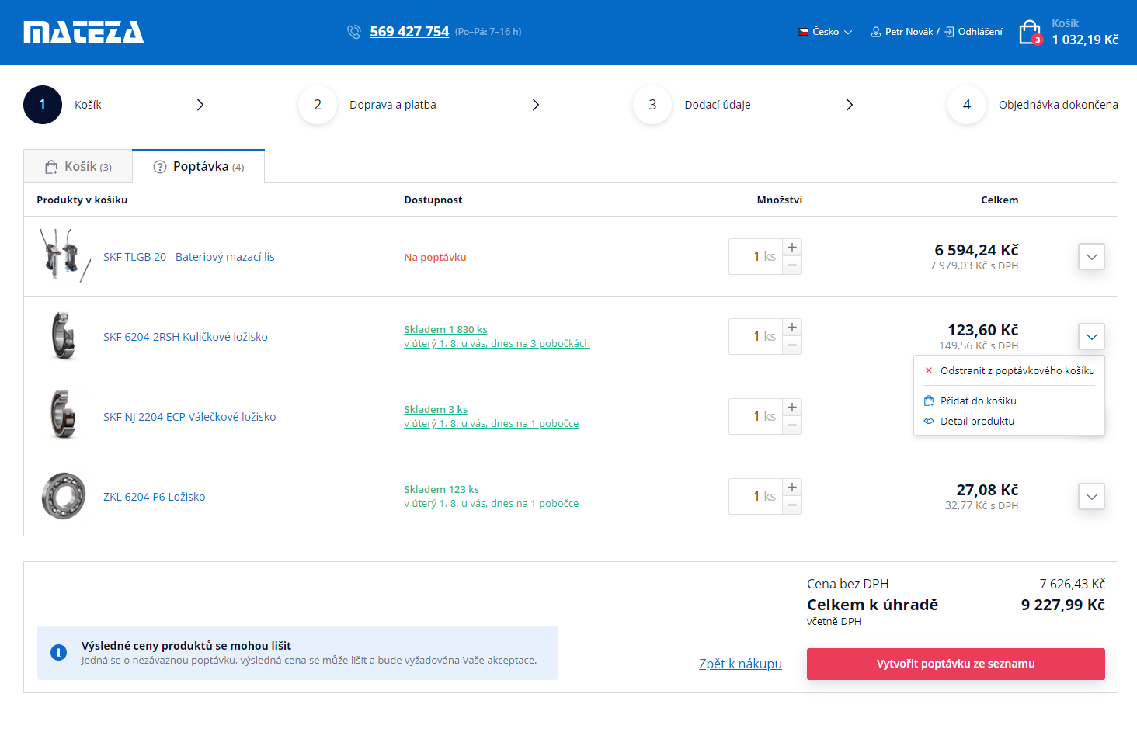Increase quantity for ZKL 6204 P6
This screenshot has height=746, width=1137.
point(792,488)
